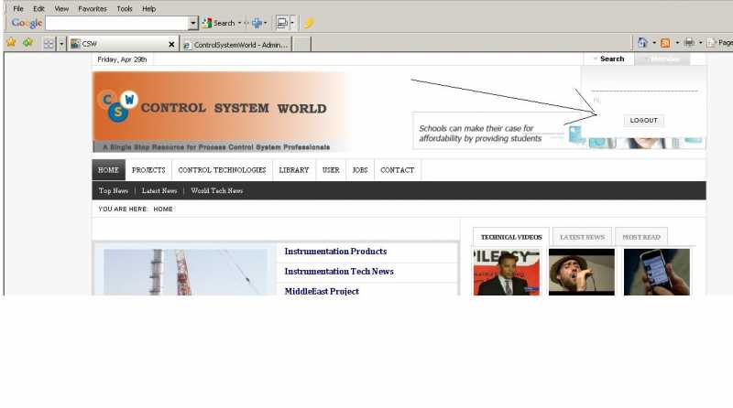733x408 pixels.
Task: Select the MOST READ tab
Action: tap(641, 237)
